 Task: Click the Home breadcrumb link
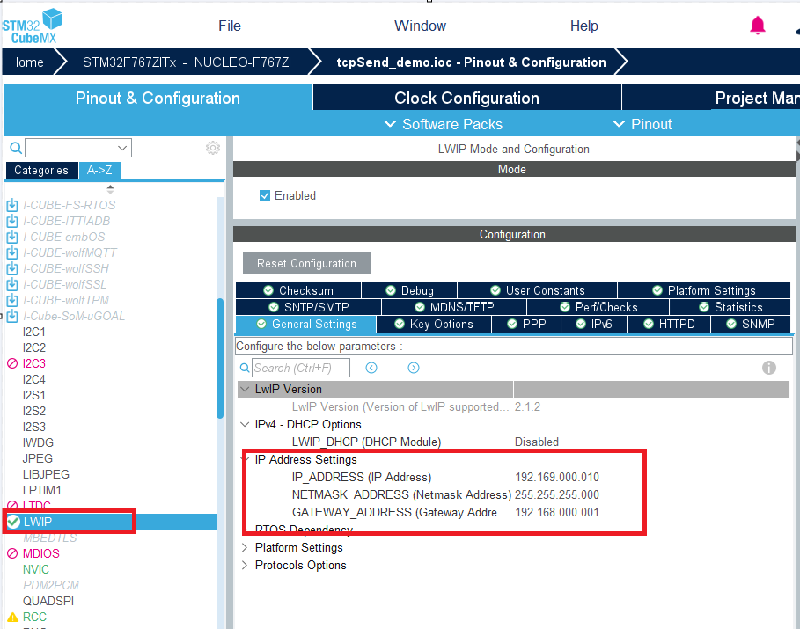tap(25, 62)
